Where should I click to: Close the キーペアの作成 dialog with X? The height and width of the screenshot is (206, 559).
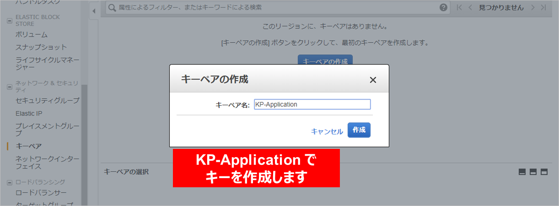point(373,80)
